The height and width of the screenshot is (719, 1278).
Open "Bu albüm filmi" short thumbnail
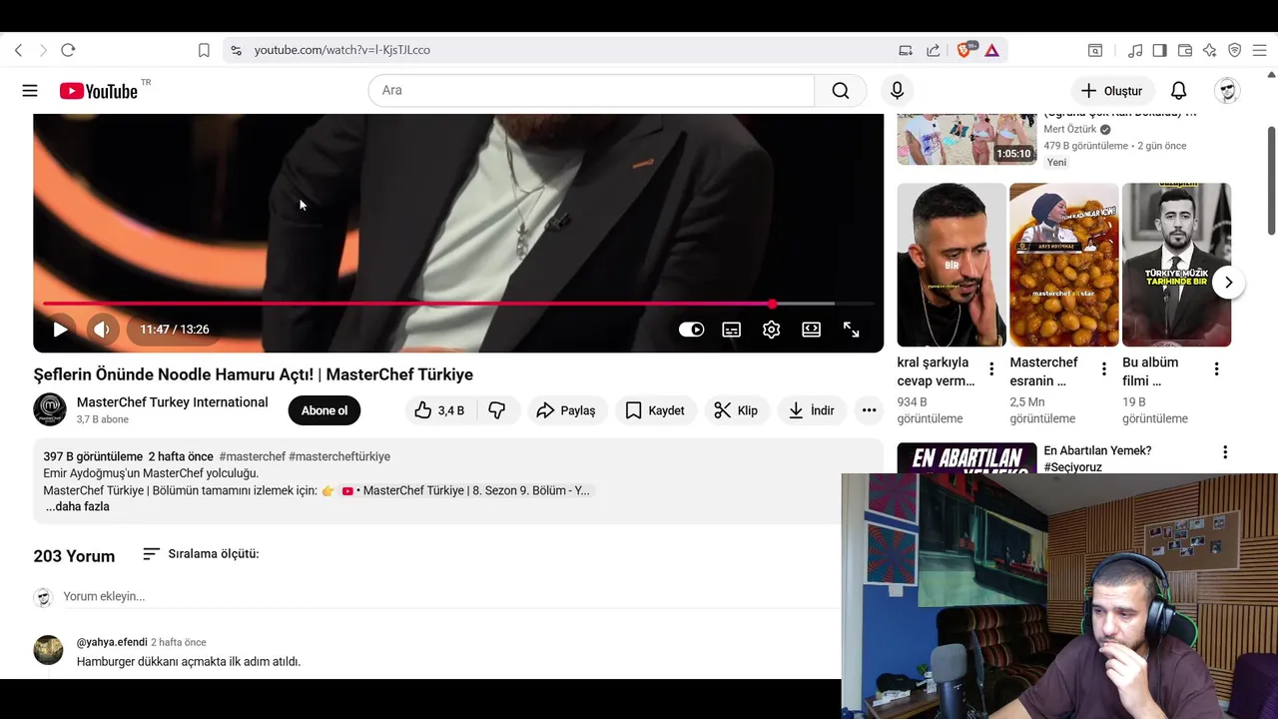tap(1176, 265)
